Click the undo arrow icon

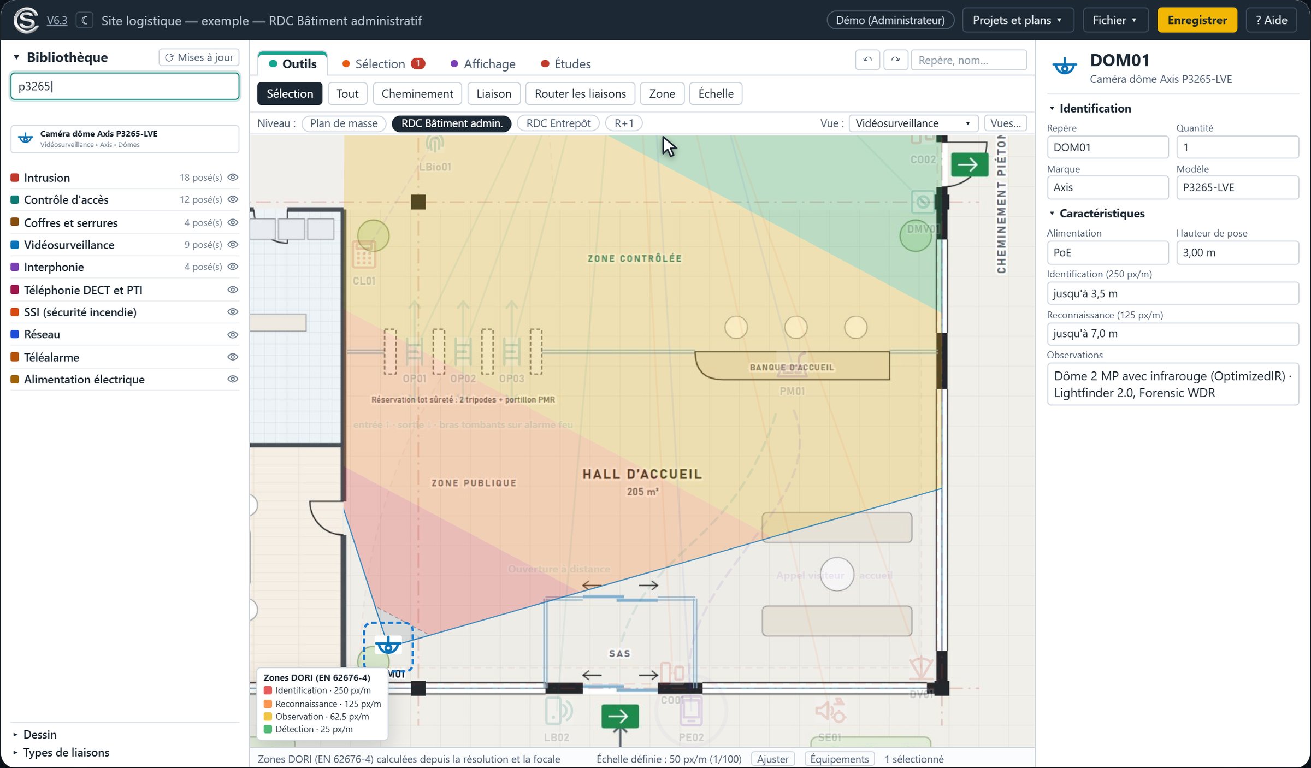(x=867, y=60)
